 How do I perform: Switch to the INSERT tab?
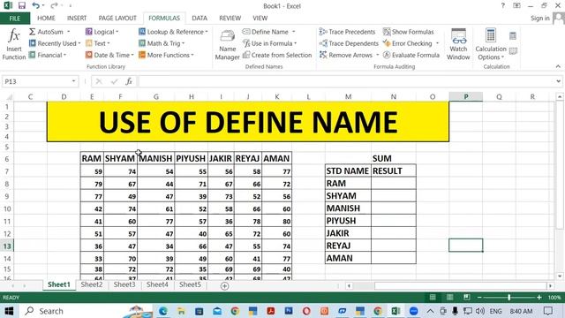pyautogui.click(x=77, y=18)
